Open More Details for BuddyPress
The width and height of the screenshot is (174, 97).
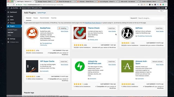[64, 32]
